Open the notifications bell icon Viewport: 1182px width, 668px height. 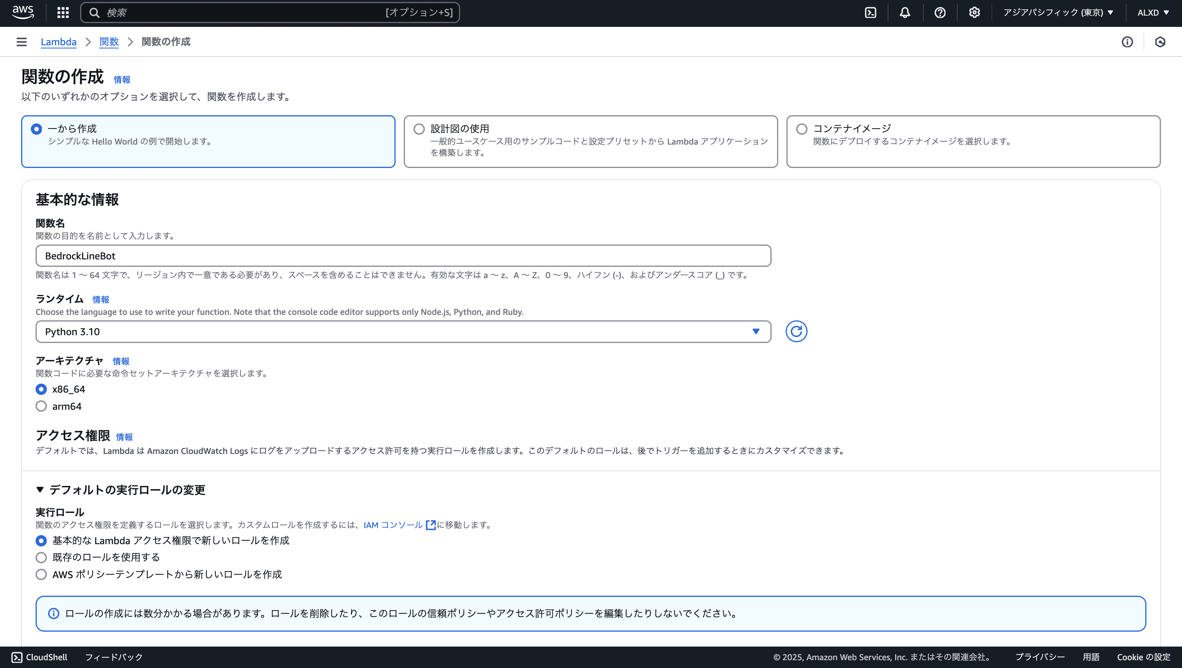904,13
